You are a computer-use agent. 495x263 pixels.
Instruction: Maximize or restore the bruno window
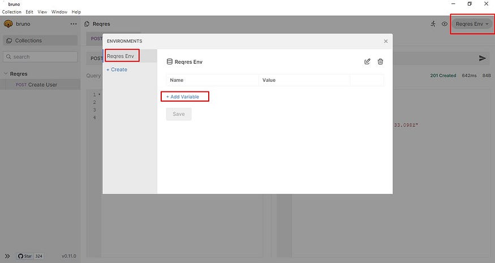point(470,4)
